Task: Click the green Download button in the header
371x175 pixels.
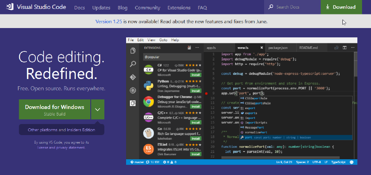Action: [341, 7]
